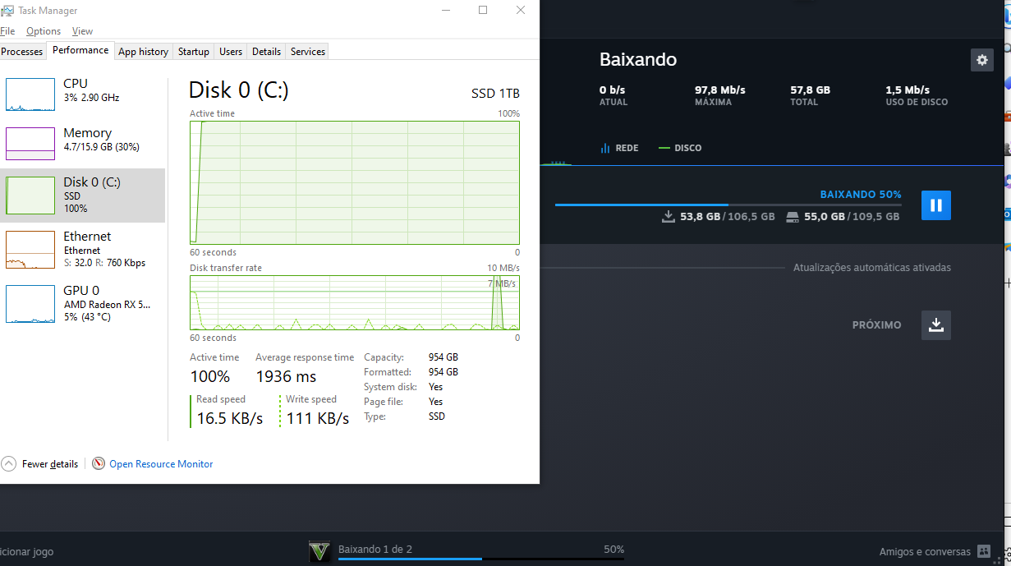Switch to the Startup tab
The image size is (1011, 566).
point(194,51)
